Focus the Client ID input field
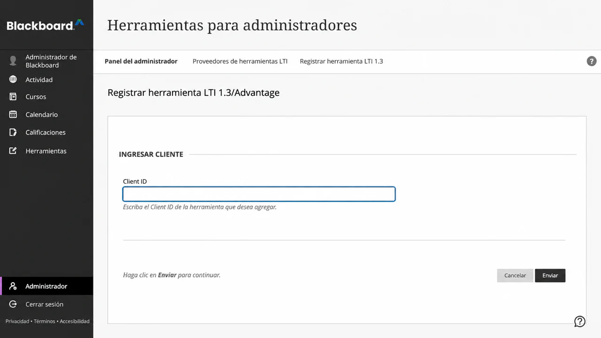601x338 pixels. 259,194
